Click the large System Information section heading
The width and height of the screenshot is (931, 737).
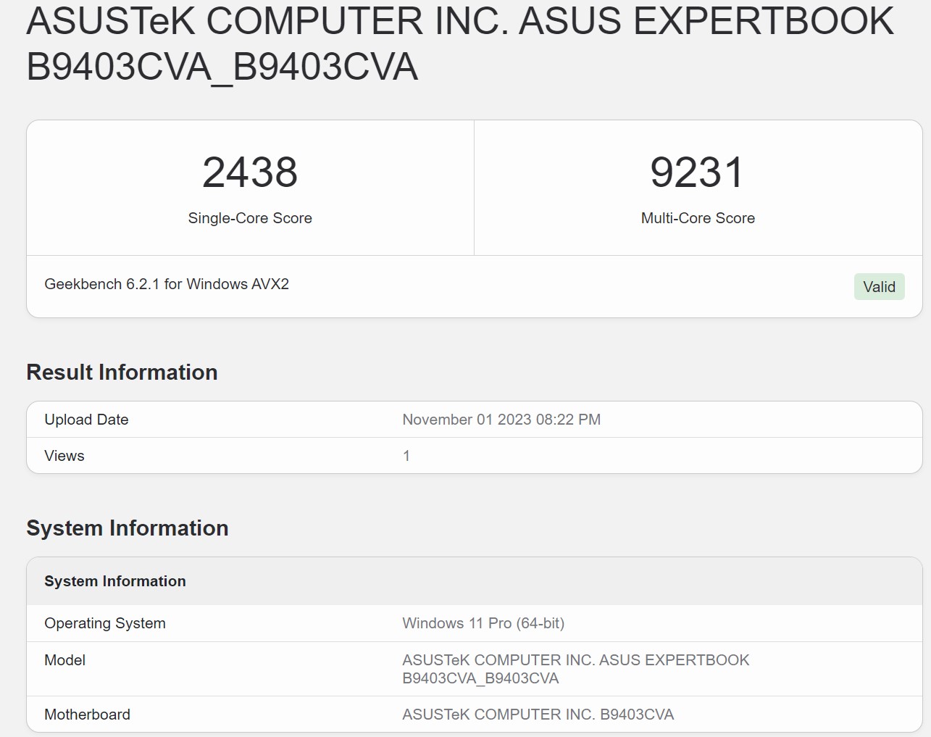coord(128,528)
